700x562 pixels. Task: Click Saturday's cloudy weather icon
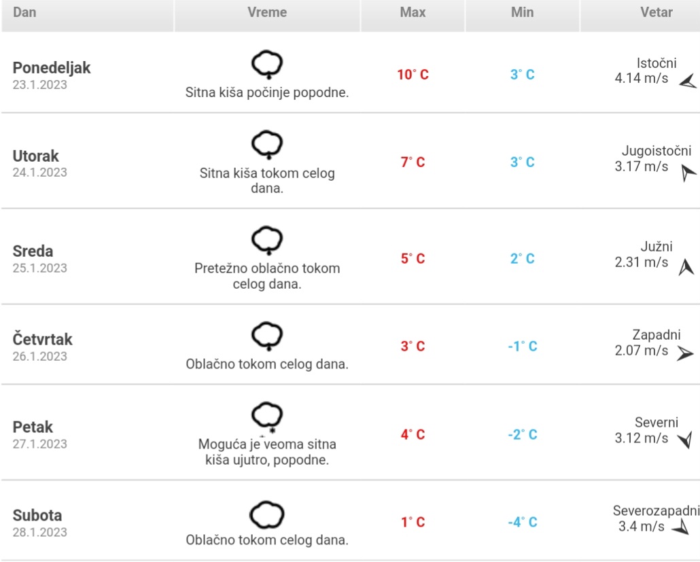tap(267, 516)
